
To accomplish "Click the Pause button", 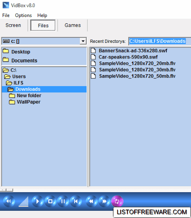I will [x=63, y=201].
